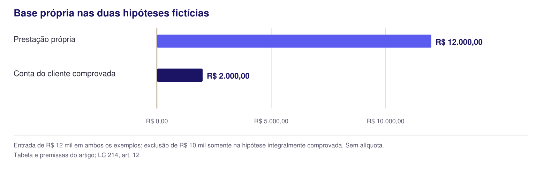The height and width of the screenshot is (175, 544).
Task: Click the 'R$ 12.000,00' value label
Action: coord(459,42)
